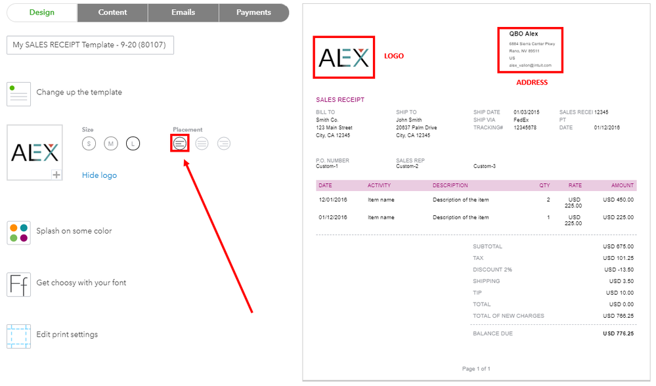Click the template layout icon
This screenshot has height=386, width=656.
point(18,94)
